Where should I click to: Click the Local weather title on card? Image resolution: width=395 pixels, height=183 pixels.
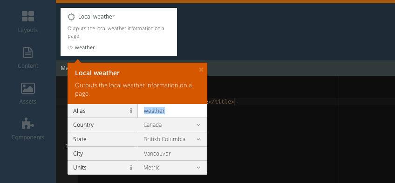(x=96, y=17)
